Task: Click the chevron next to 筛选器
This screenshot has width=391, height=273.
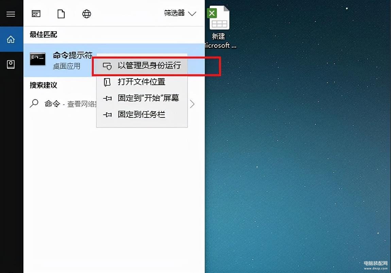Action: click(192, 14)
